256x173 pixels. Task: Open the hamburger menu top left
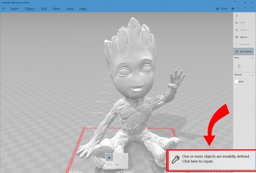coord(3,8)
